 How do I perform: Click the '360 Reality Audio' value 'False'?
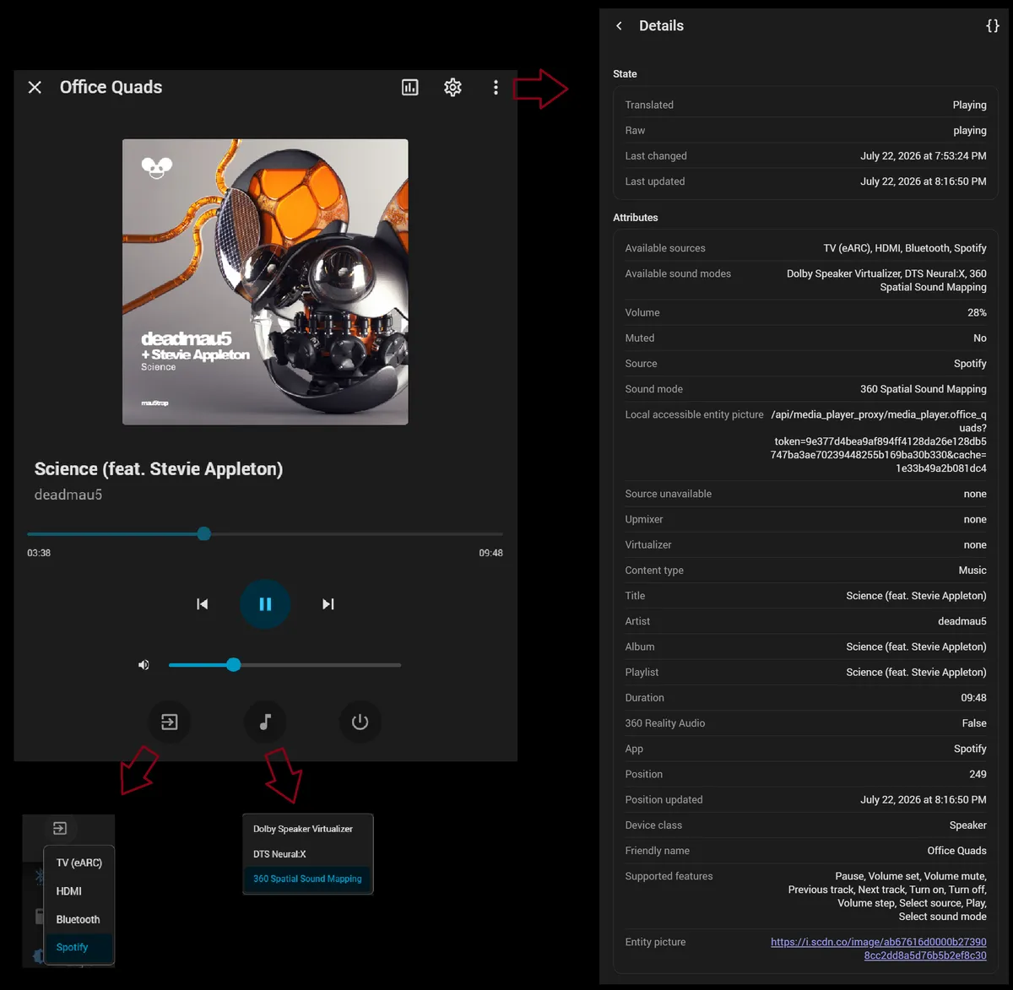(974, 723)
